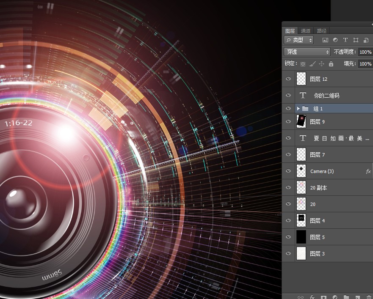The width and height of the screenshot is (373, 299).
Task: Hide the layer named 20
Action: pyautogui.click(x=288, y=204)
